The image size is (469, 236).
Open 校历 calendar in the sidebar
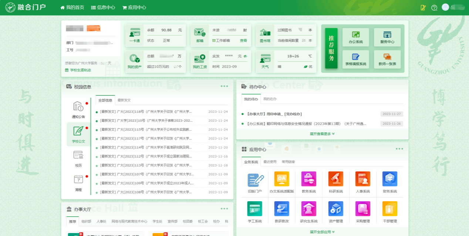(x=78, y=158)
